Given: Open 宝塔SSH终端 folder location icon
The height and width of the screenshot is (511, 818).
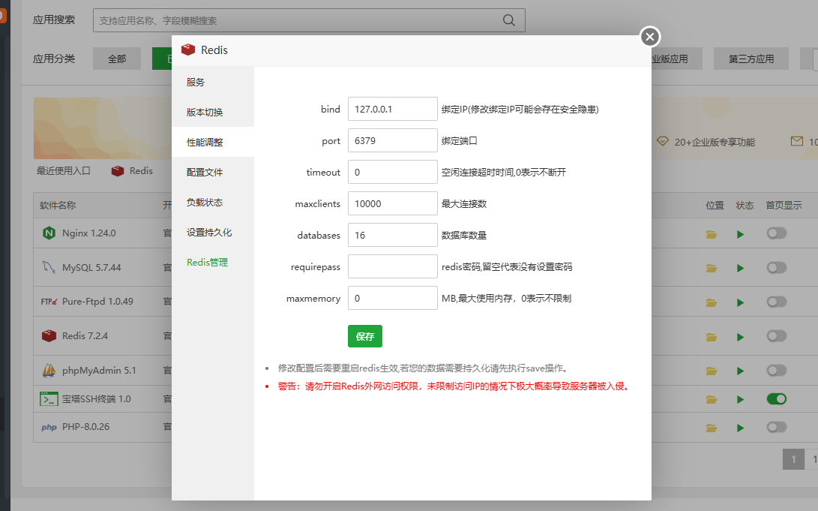Looking at the screenshot, I should 712,400.
